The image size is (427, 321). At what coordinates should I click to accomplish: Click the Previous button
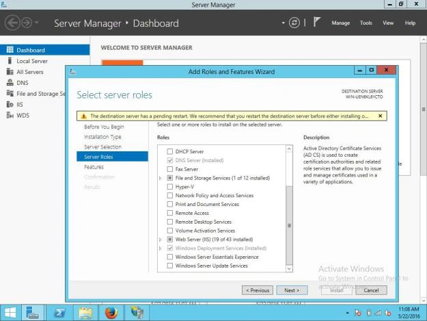(258, 290)
